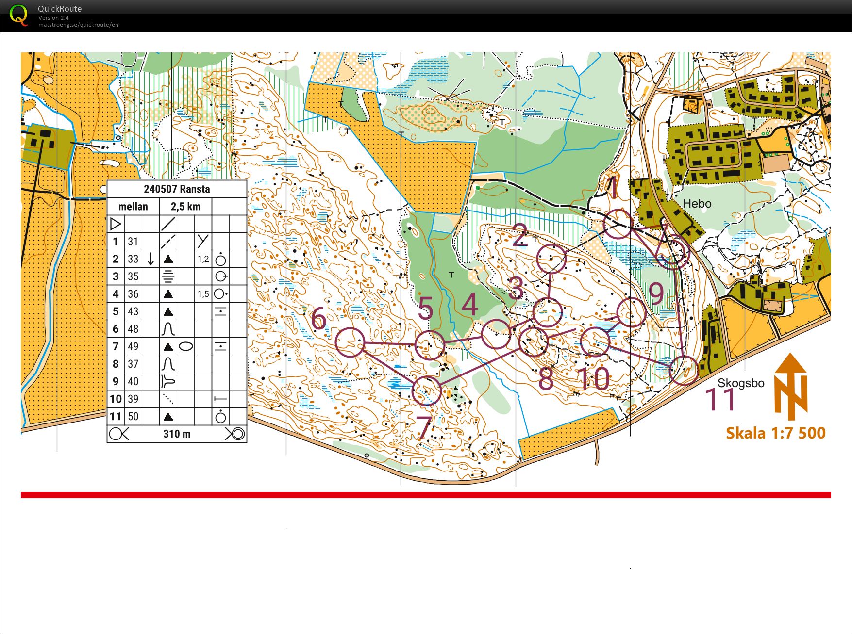Image resolution: width=852 pixels, height=634 pixels.
Task: Click the boulder triangle symbol in row 2
Action: tap(168, 259)
